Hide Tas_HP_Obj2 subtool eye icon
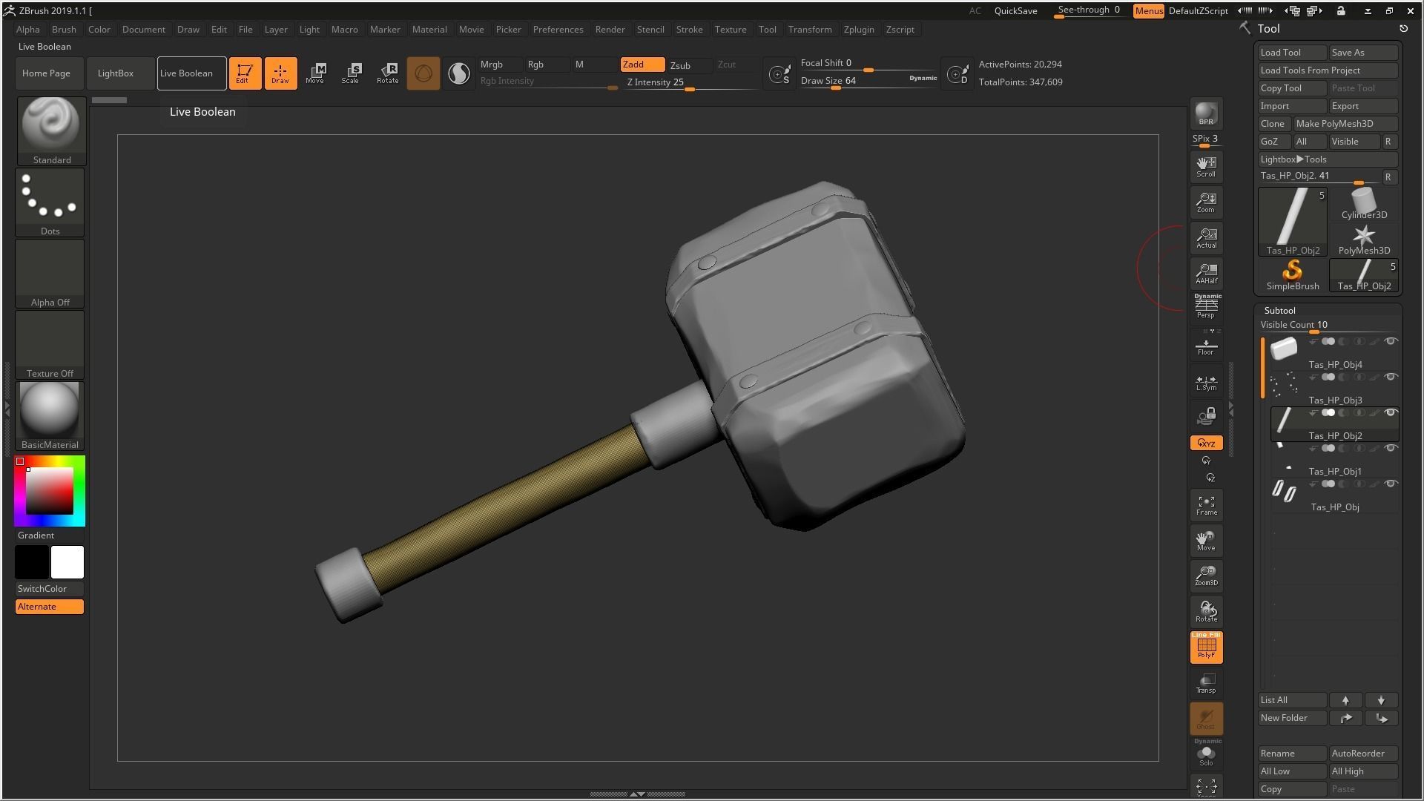1424x801 pixels. coord(1391,412)
